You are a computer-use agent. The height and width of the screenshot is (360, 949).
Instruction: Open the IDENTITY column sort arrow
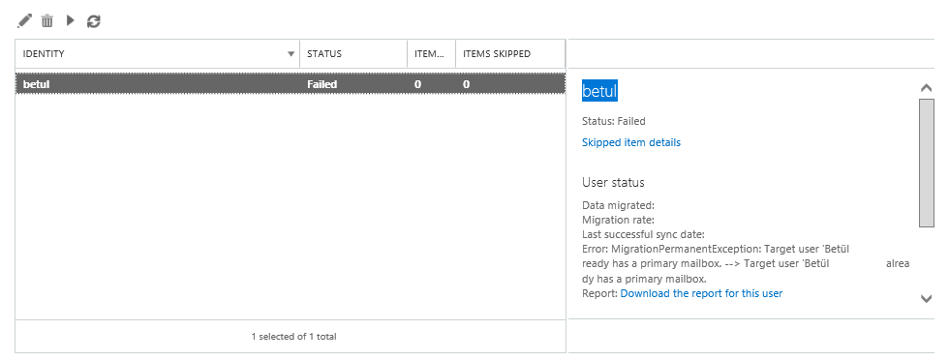tap(291, 54)
